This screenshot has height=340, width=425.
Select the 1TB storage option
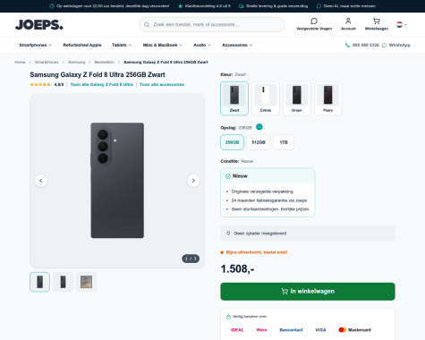284,142
